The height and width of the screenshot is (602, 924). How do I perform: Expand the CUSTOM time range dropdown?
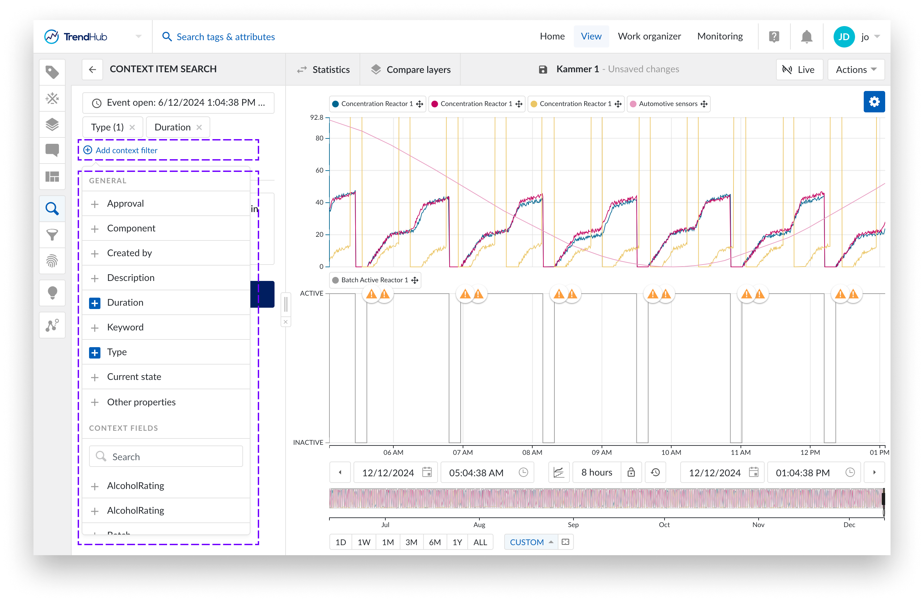[530, 542]
